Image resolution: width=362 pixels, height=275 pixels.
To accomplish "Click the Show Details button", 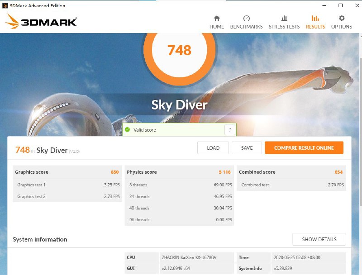I will click(x=319, y=239).
